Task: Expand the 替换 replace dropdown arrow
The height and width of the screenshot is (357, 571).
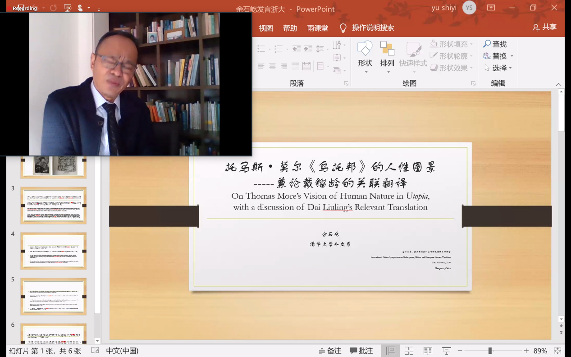Action: tap(512, 56)
